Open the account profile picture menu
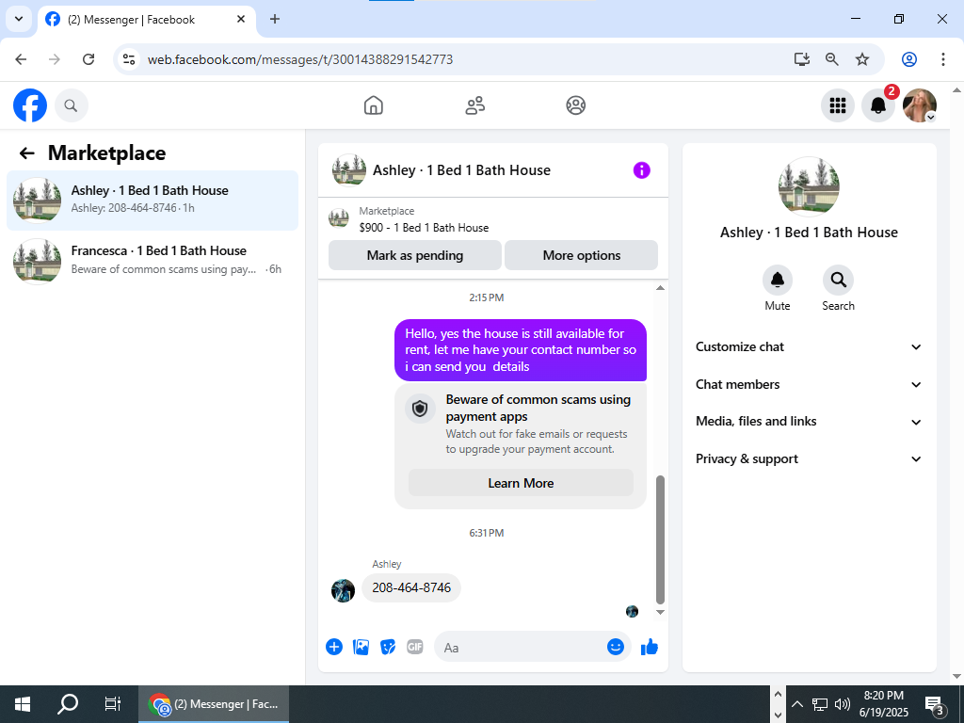 919,105
